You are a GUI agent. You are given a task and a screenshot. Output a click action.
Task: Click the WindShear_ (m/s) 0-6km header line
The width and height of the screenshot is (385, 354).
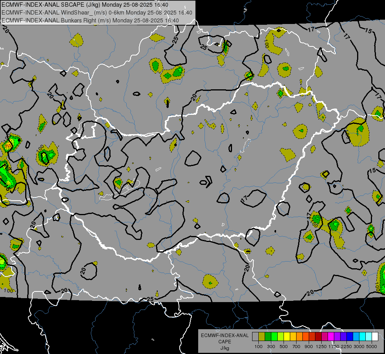97,13
